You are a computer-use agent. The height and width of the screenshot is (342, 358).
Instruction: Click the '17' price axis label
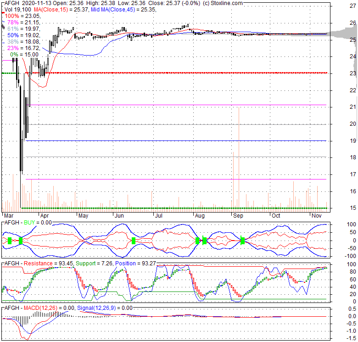[353, 174]
